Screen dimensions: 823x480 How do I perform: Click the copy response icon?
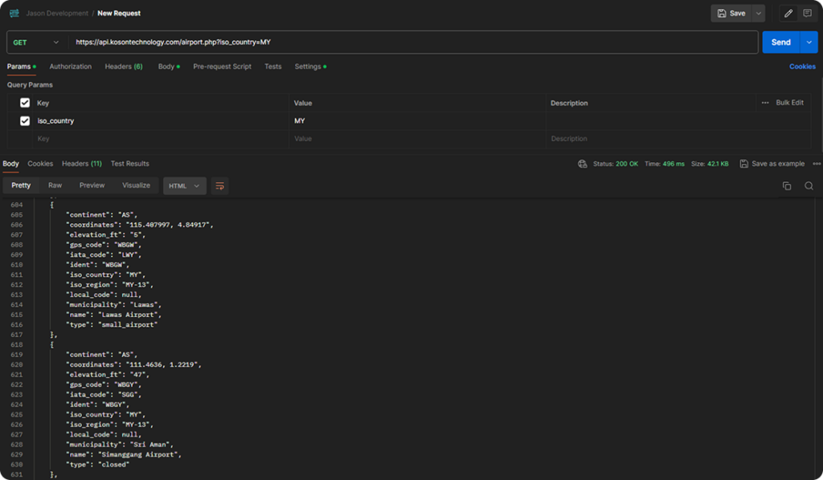tap(787, 185)
